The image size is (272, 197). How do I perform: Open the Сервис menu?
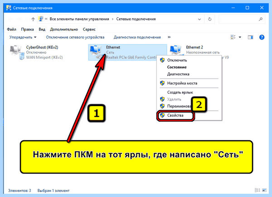[x=89, y=30]
